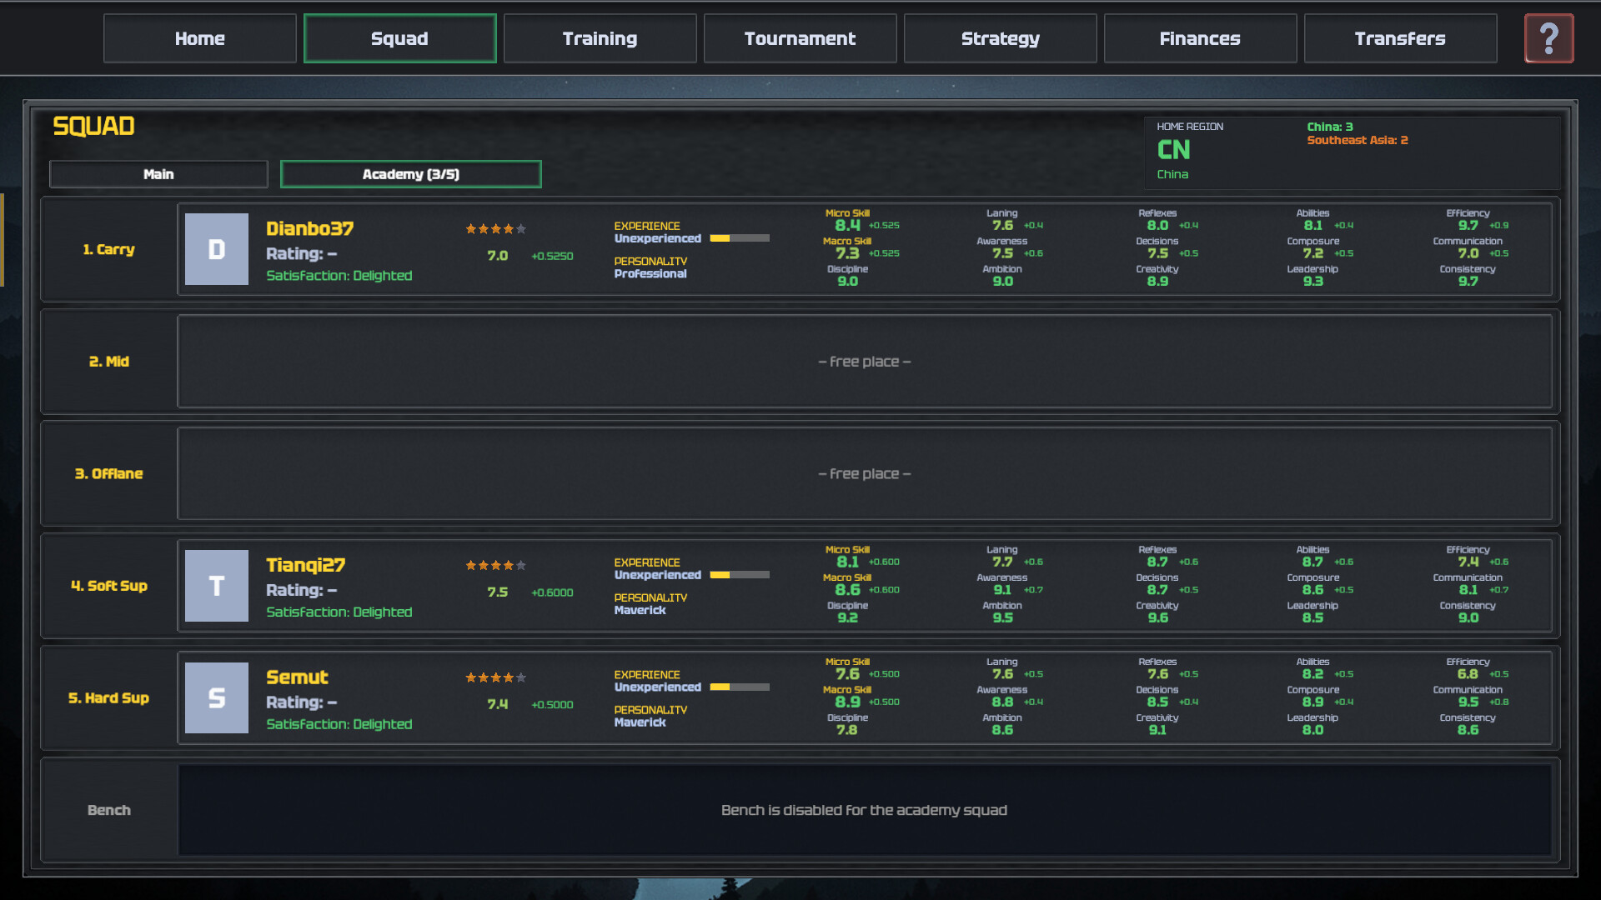
Task: Click the '4. Soft Sup' role label
Action: pyautogui.click(x=109, y=586)
